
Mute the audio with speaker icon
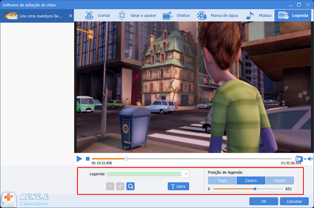[310, 159]
